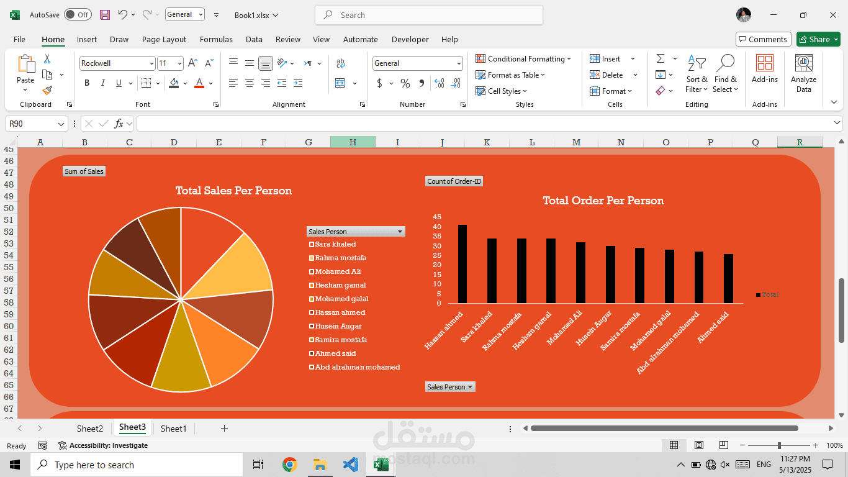Open the Comments pane button
The width and height of the screenshot is (848, 477).
pos(763,39)
